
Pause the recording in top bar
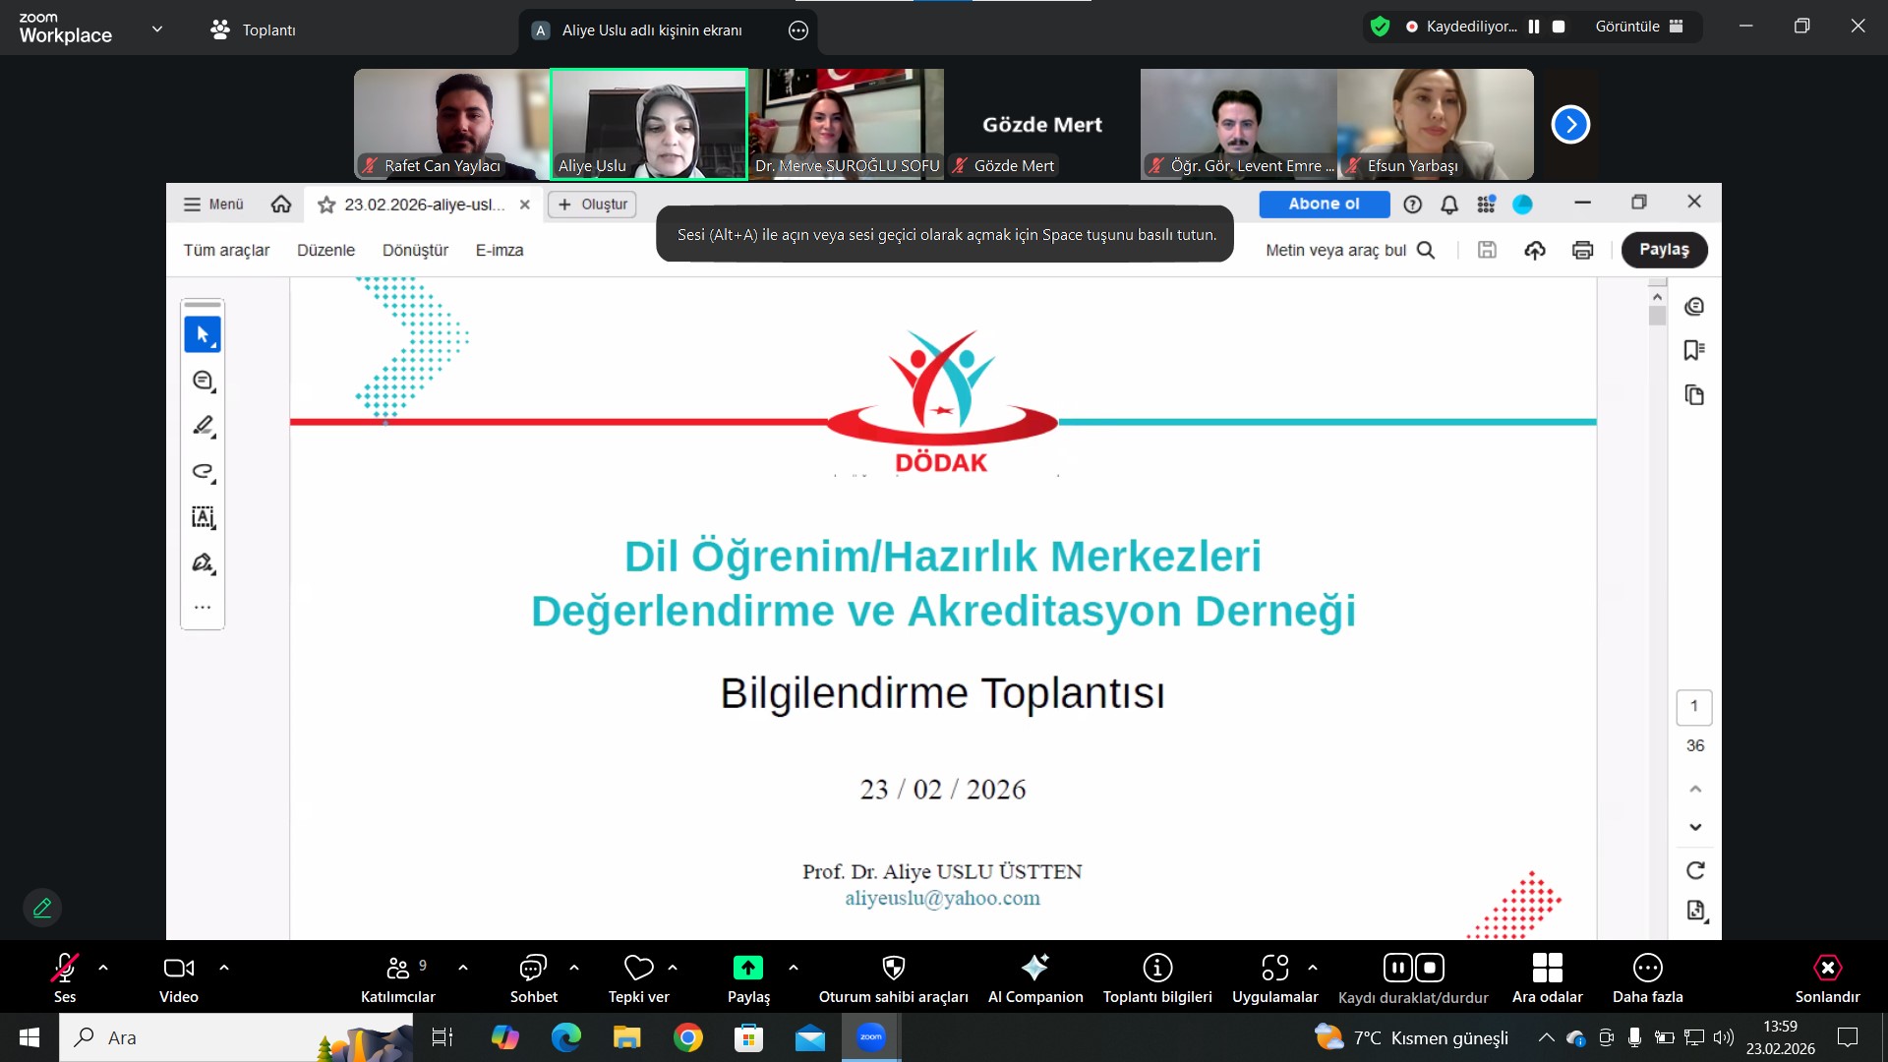[1534, 27]
